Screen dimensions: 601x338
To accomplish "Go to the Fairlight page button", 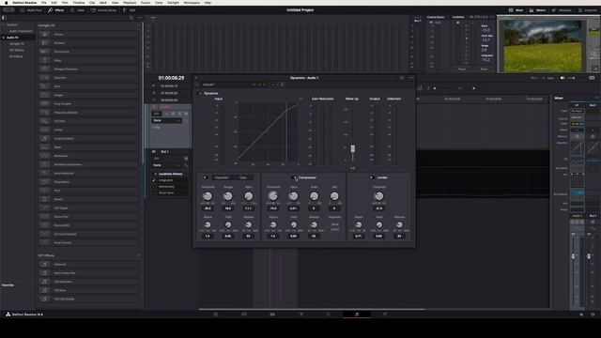I will [357, 314].
